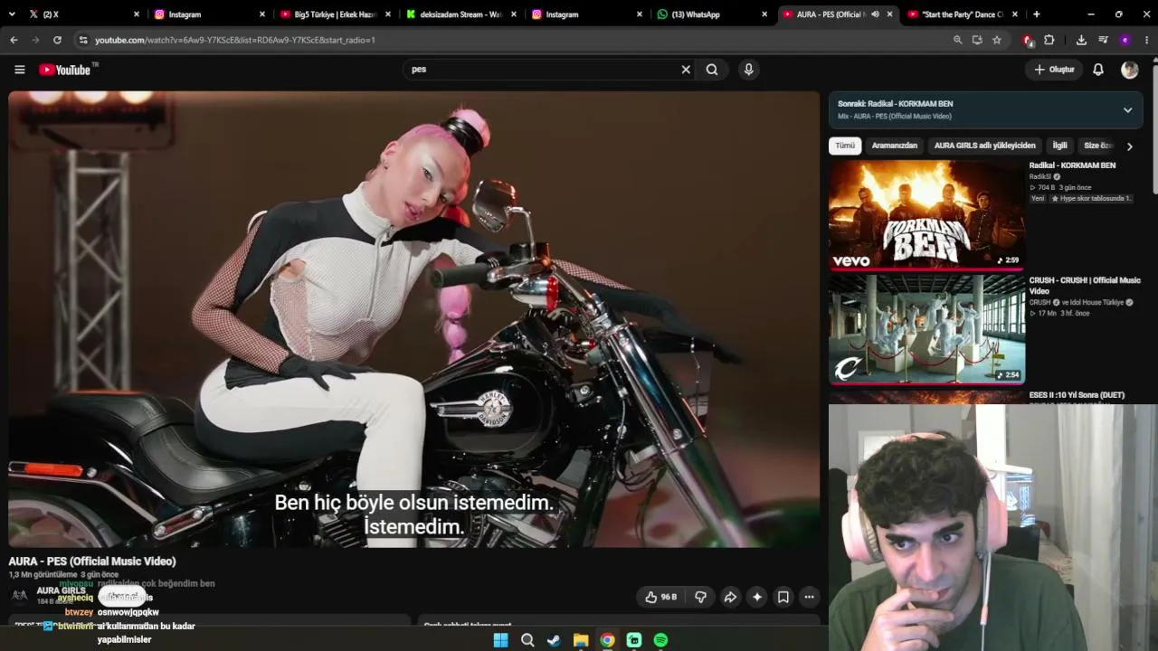The height and width of the screenshot is (651, 1158).
Task: Open more actions three-dot menu under video
Action: click(810, 597)
